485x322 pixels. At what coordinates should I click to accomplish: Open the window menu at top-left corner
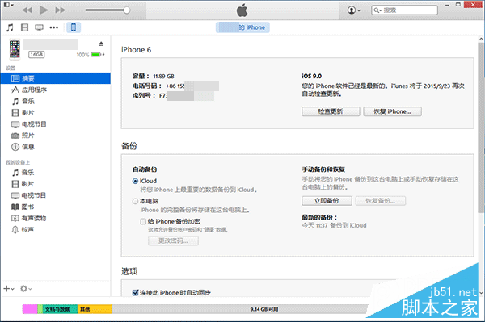[x=9, y=5]
